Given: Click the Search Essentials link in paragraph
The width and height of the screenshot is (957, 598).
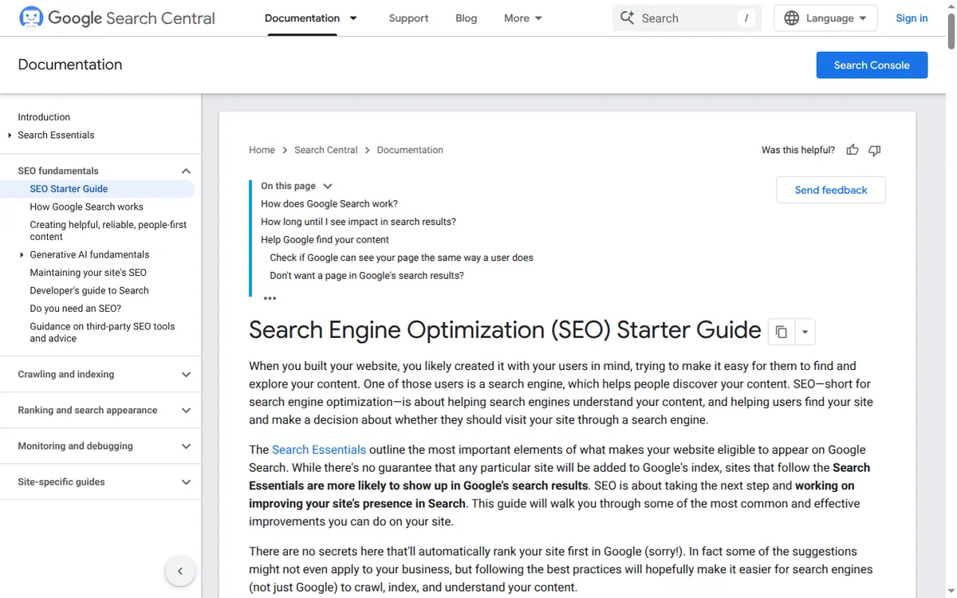Looking at the screenshot, I should pyautogui.click(x=319, y=450).
